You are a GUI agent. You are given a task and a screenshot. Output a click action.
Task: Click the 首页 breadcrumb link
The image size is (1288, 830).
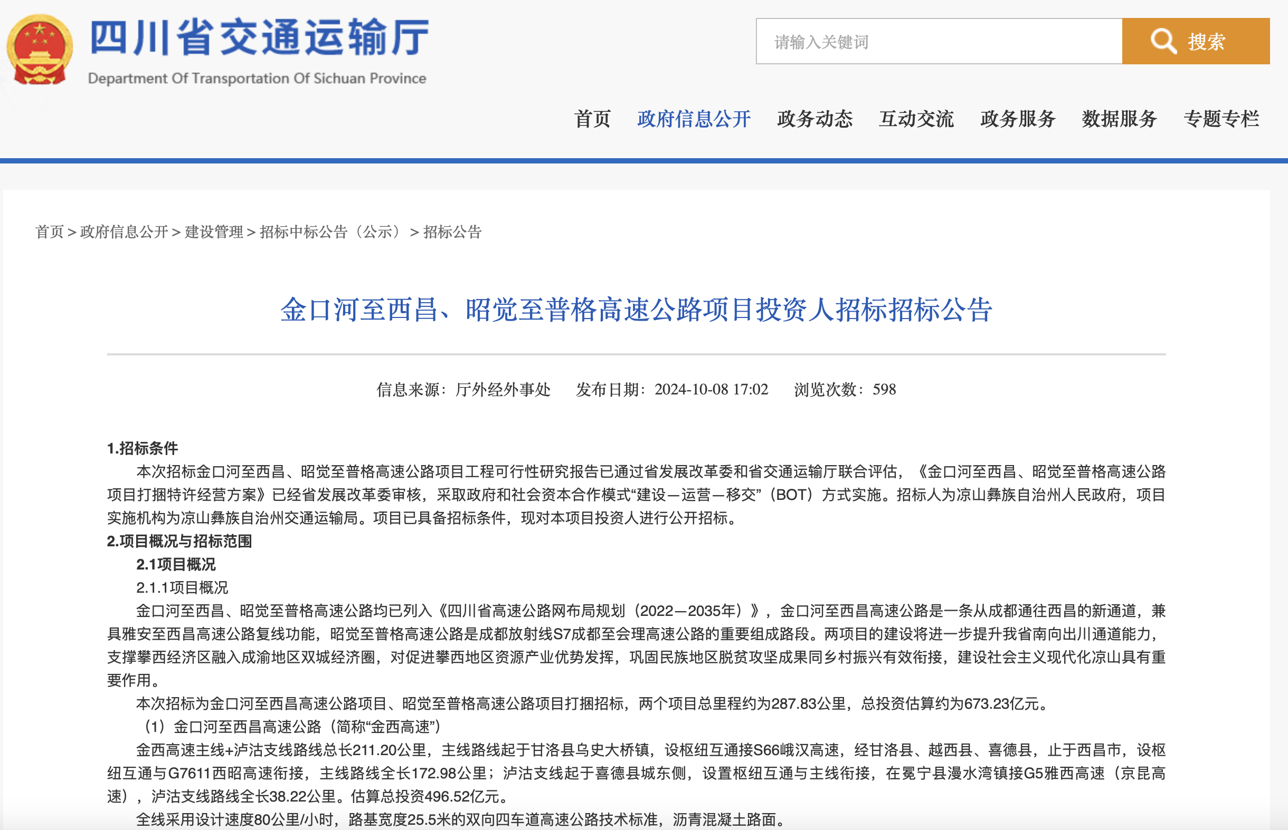coord(50,231)
